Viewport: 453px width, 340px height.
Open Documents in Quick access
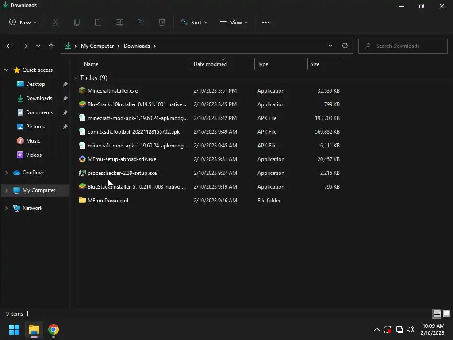[39, 112]
